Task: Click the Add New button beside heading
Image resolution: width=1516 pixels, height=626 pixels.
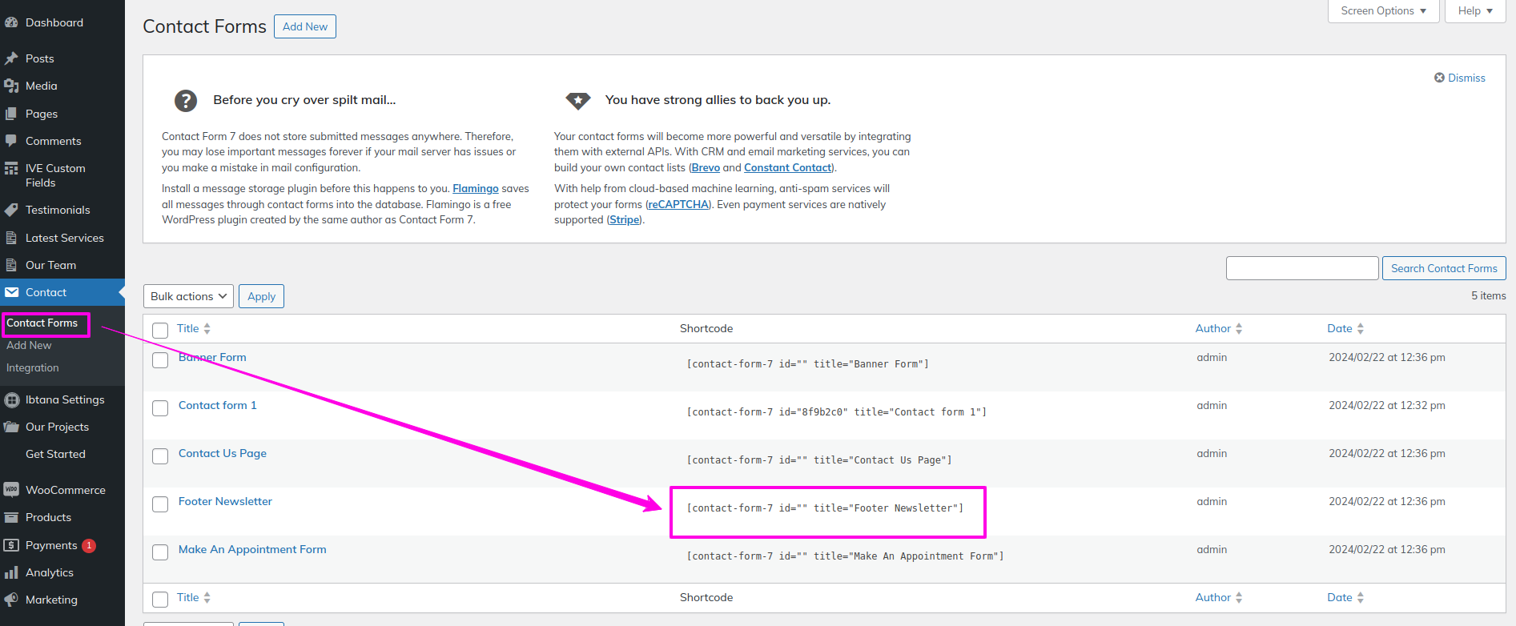Action: click(x=304, y=26)
